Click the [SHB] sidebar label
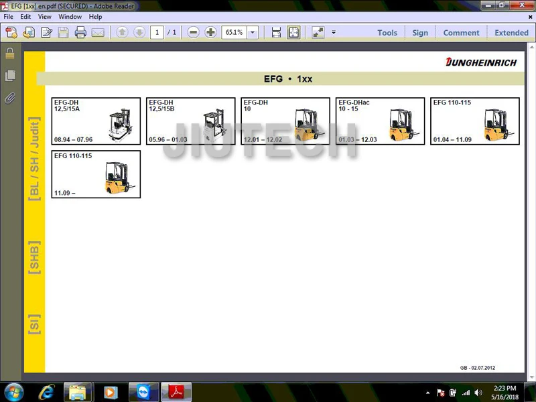This screenshot has height=402, width=536. 34,257
